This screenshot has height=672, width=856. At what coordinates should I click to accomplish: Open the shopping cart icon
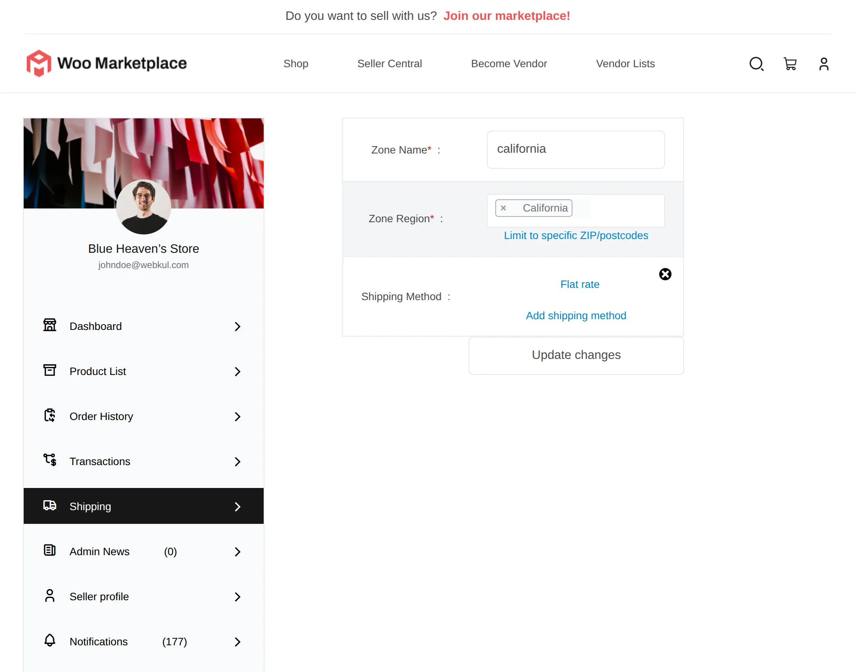tap(790, 64)
